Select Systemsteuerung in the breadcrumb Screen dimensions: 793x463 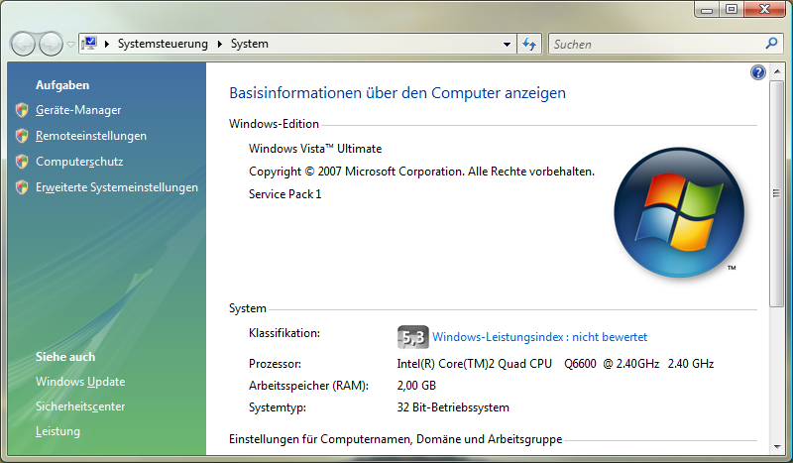point(163,44)
